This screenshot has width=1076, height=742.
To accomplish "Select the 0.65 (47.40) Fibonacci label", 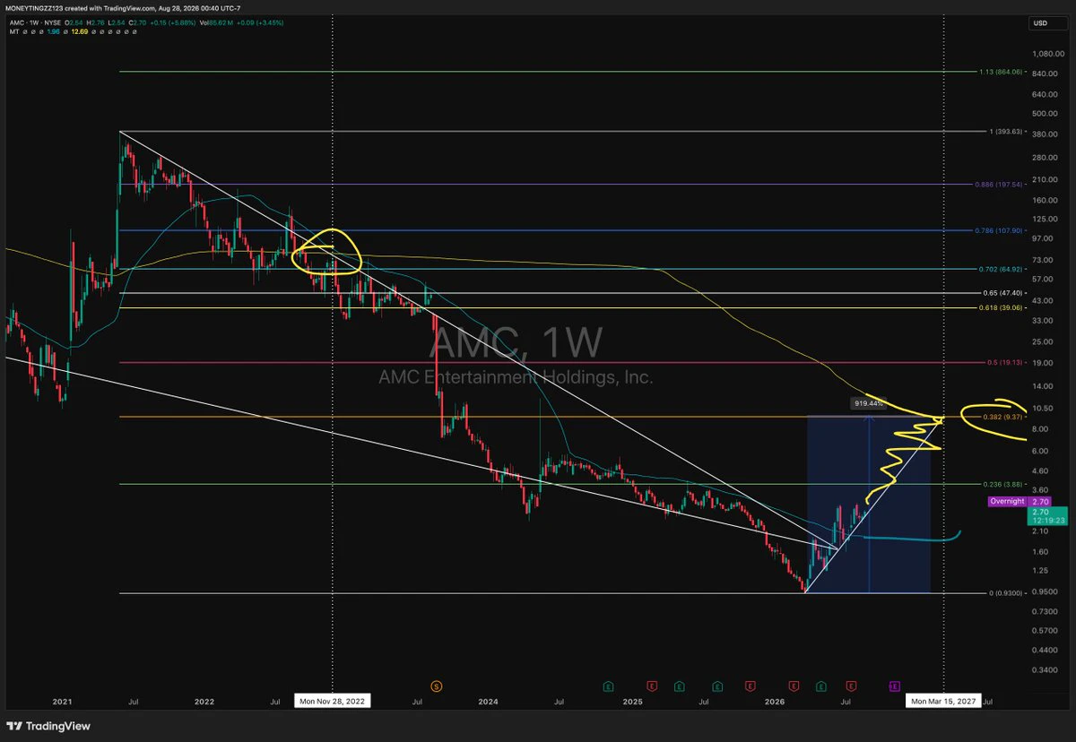I will [1003, 292].
